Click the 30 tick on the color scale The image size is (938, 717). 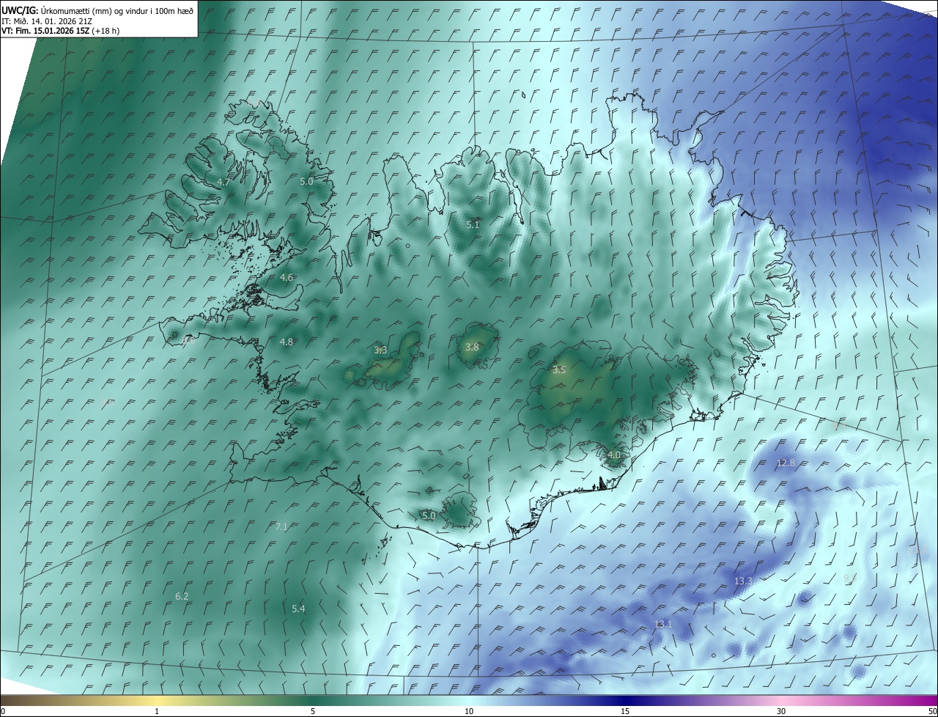pos(781,712)
